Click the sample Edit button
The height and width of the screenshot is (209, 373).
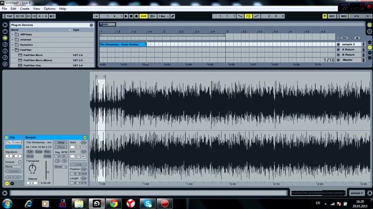30,152
